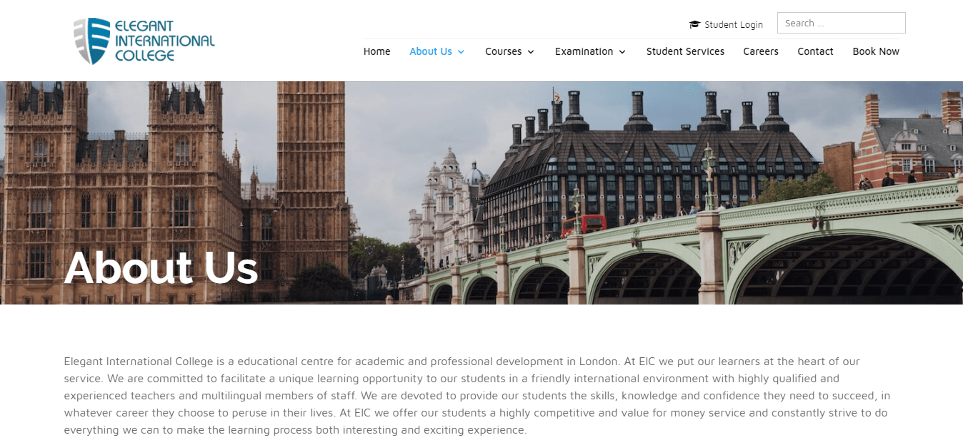Navigate to Student Services
963x440 pixels.
685,51
